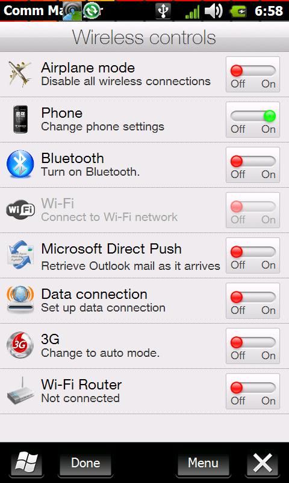
Task: Tap the Microsoft Direct Push mail icon
Action: (20, 254)
